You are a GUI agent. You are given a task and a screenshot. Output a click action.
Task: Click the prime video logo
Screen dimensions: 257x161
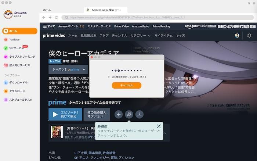(x=54, y=36)
